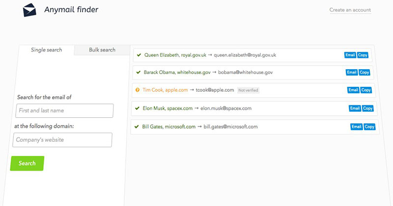Click the Search for the email of label
Viewport: 393px width, 206px height.
(x=44, y=97)
